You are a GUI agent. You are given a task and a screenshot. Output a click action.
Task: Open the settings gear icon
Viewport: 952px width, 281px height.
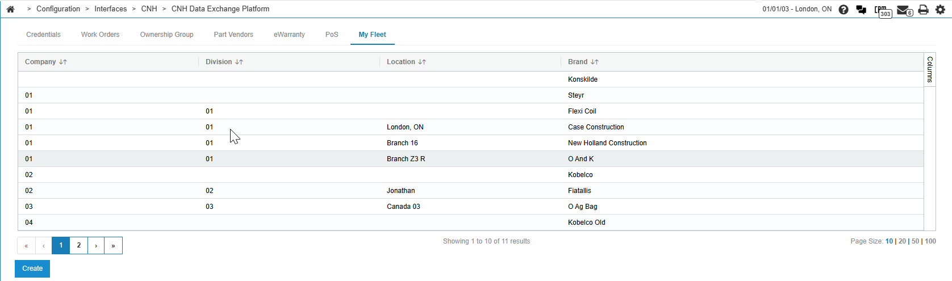(940, 10)
